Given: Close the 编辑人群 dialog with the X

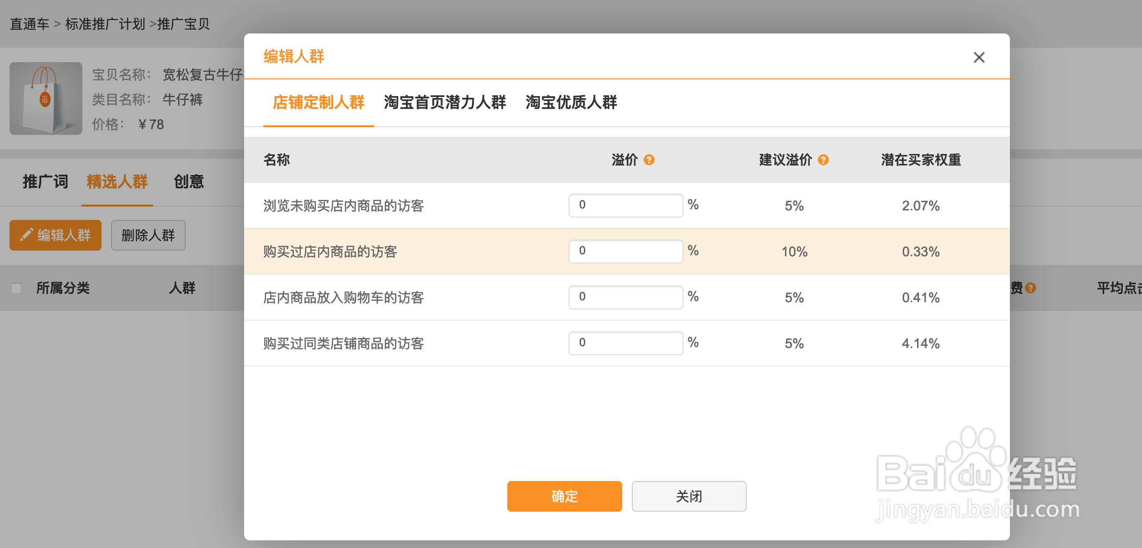Looking at the screenshot, I should 979,57.
